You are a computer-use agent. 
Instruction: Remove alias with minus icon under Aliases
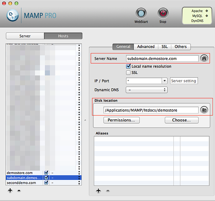click(108, 191)
